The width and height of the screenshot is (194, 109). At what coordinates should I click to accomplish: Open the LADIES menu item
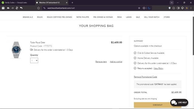click(x=129, y=17)
